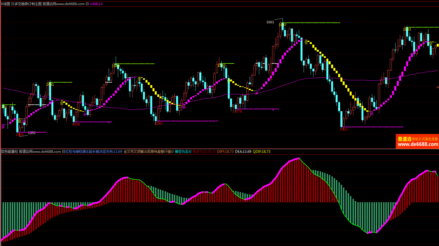Select the 1661 highest price label
439x246 pixels.
point(270,22)
